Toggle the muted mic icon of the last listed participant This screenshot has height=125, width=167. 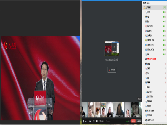165,115
